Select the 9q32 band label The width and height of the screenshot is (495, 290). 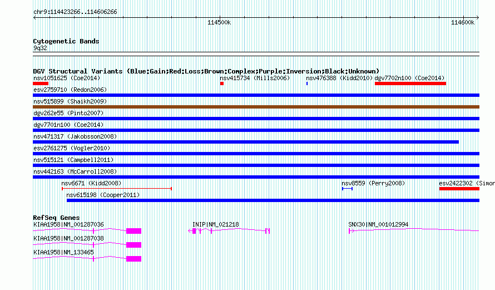tap(40, 48)
